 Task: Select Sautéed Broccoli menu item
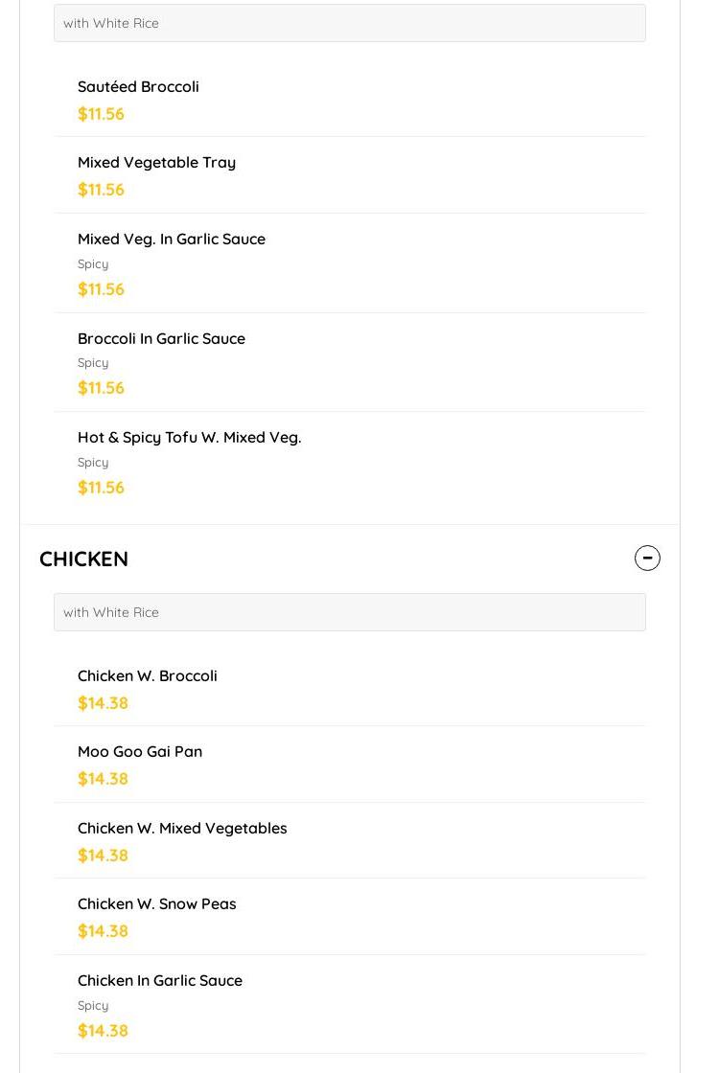pyautogui.click(x=138, y=86)
